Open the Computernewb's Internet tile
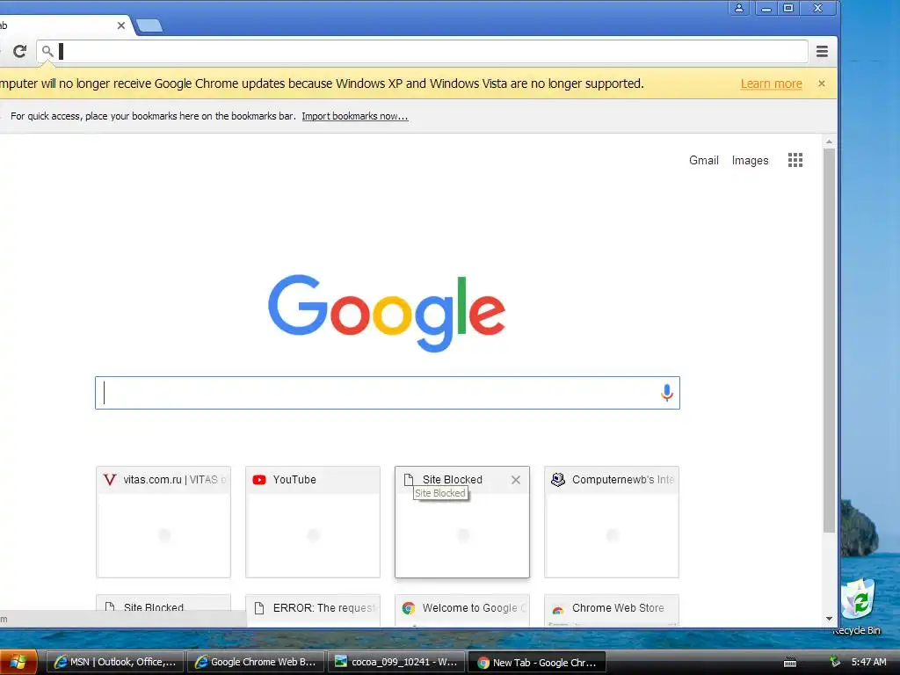The image size is (900, 675). tap(612, 522)
